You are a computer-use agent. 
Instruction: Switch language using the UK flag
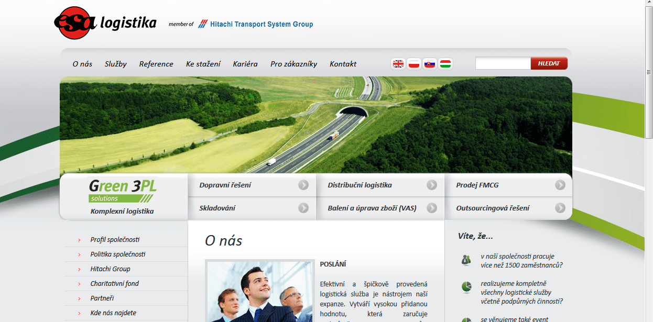coord(398,64)
